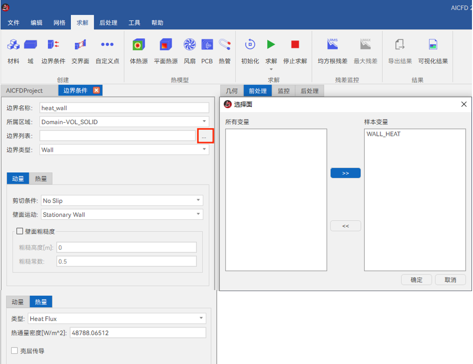The height and width of the screenshot is (364, 473).
Task: Click the << move-left button
Action: pyautogui.click(x=345, y=226)
